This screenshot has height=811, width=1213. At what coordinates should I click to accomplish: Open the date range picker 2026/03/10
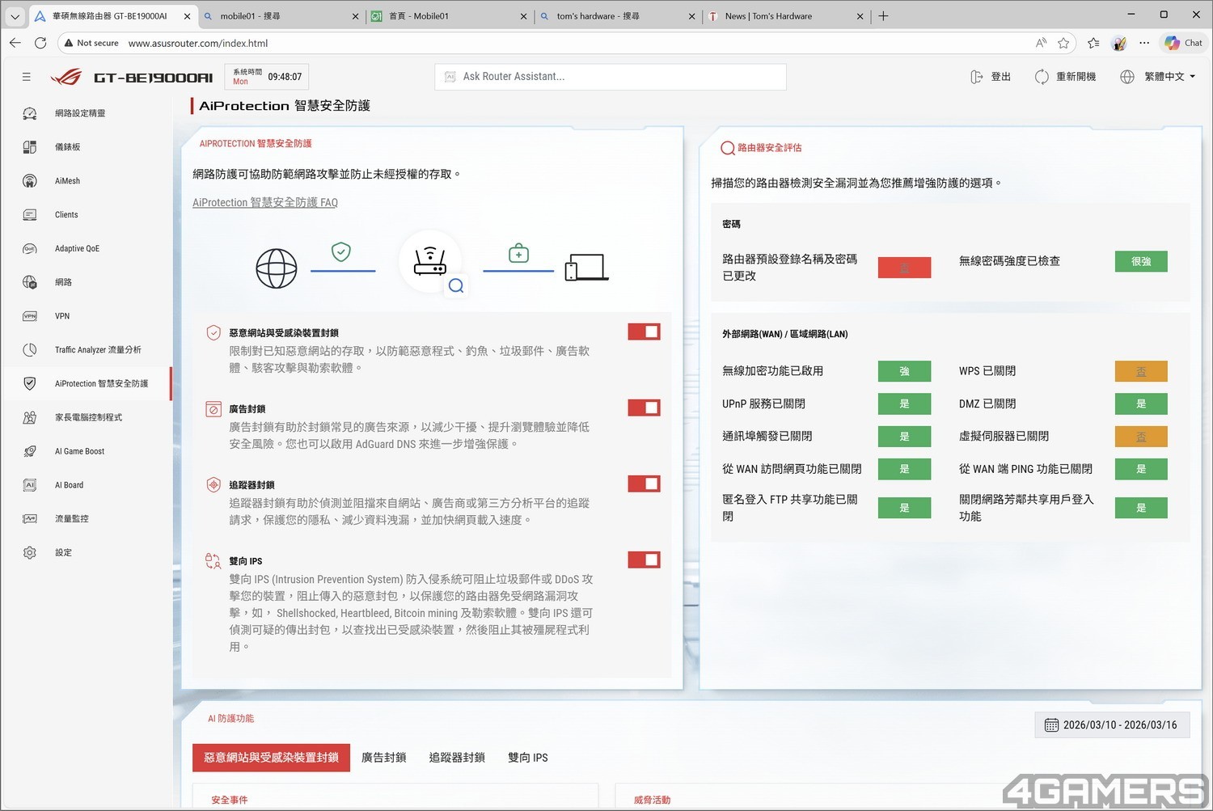click(x=1112, y=725)
